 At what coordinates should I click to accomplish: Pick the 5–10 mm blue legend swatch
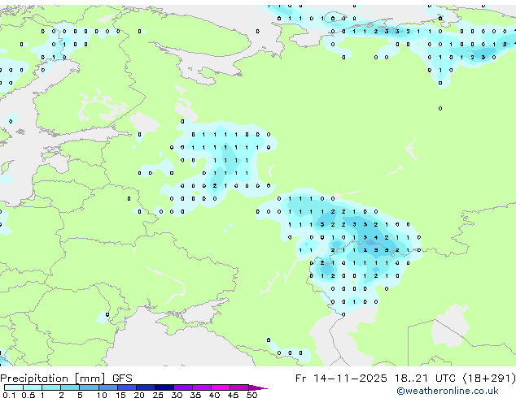click(x=90, y=387)
